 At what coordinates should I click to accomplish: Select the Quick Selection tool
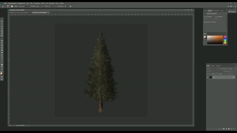(x=2, y=28)
